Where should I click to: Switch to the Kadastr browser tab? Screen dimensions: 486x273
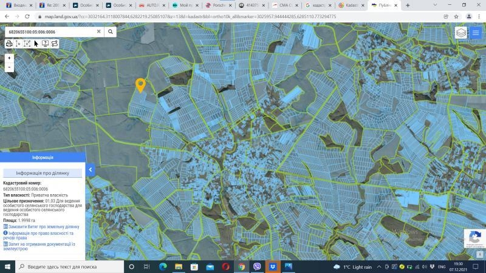(x=351, y=5)
